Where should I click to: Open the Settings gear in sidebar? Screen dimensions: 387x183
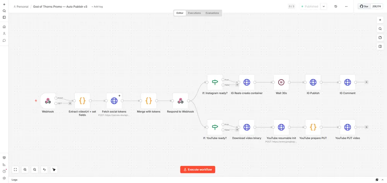point(4,178)
